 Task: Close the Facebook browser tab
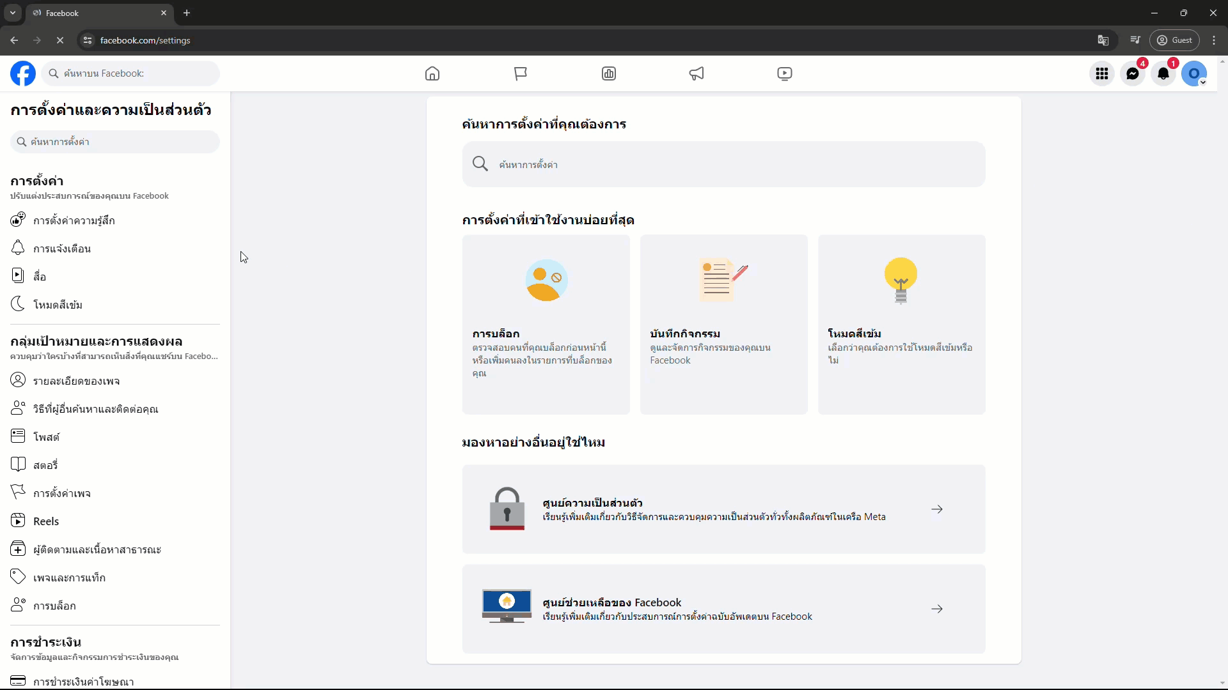pos(164,13)
